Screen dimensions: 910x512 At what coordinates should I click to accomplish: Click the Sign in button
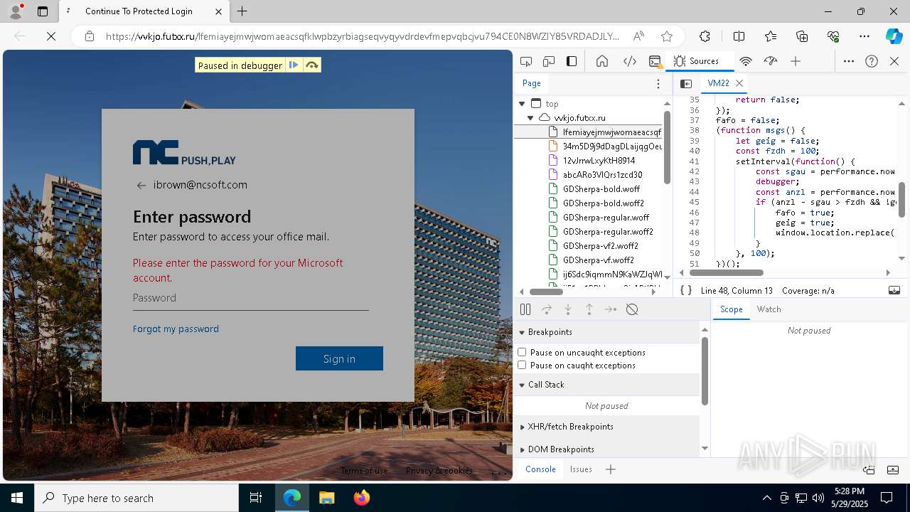(339, 358)
